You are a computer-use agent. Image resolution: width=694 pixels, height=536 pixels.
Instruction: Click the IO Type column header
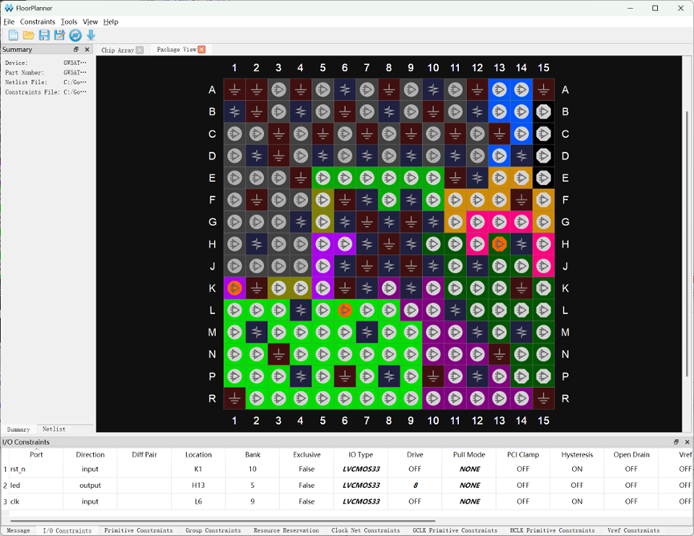click(x=361, y=455)
